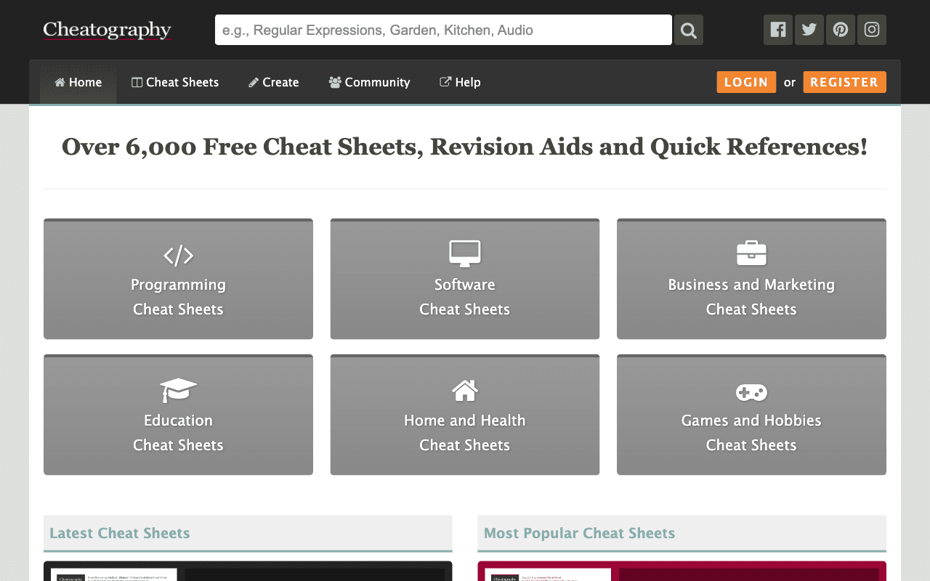Click the Cheatography logo
This screenshot has height=581, width=930.
pos(107,30)
